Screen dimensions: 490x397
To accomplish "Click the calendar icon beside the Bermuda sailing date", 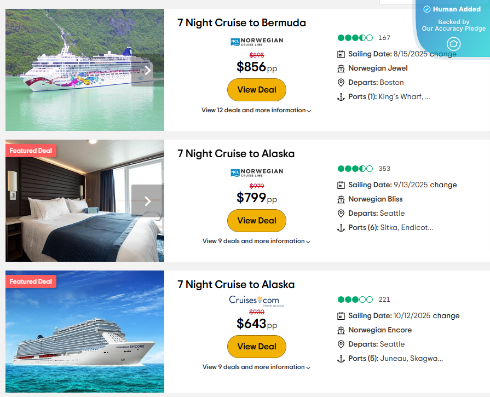I will pyautogui.click(x=342, y=54).
